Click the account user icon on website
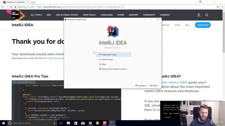This screenshot has width=225, height=126. (x=199, y=15)
